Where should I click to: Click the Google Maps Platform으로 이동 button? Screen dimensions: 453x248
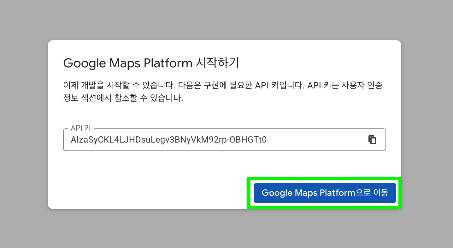coord(325,193)
